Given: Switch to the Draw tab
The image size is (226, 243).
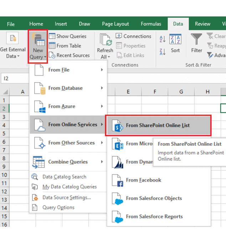Looking at the screenshot, I should pyautogui.click(x=84, y=24).
